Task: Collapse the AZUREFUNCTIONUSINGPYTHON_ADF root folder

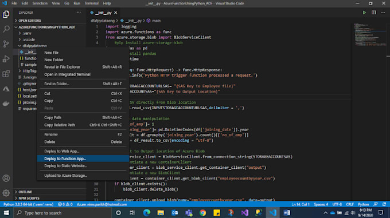Action: [46, 27]
